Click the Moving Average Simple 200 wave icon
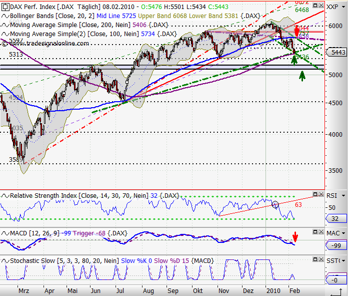The height and width of the screenshot is (296, 348). tap(5, 25)
